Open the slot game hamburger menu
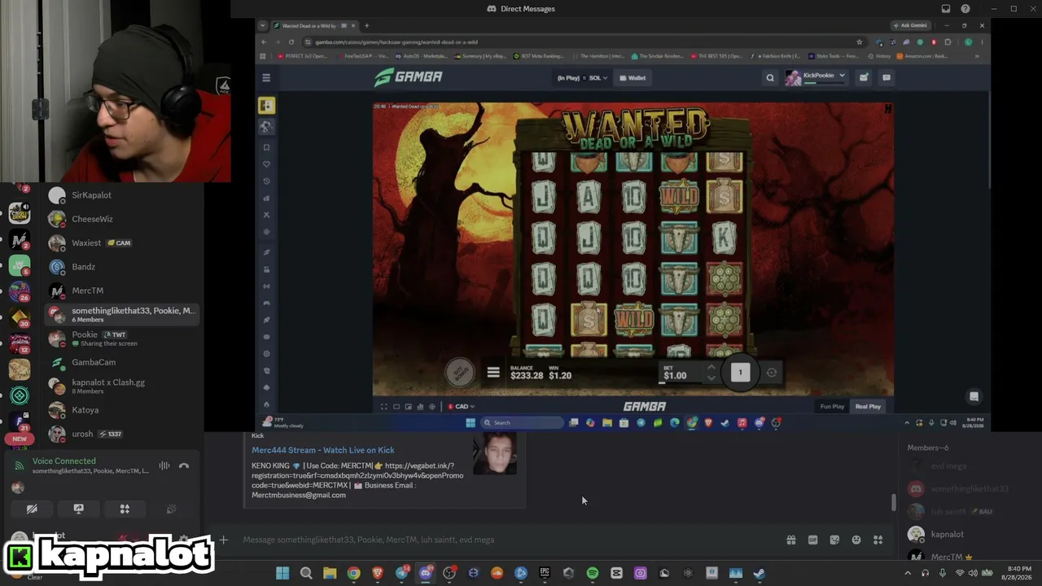Image resolution: width=1042 pixels, height=586 pixels. 493,373
